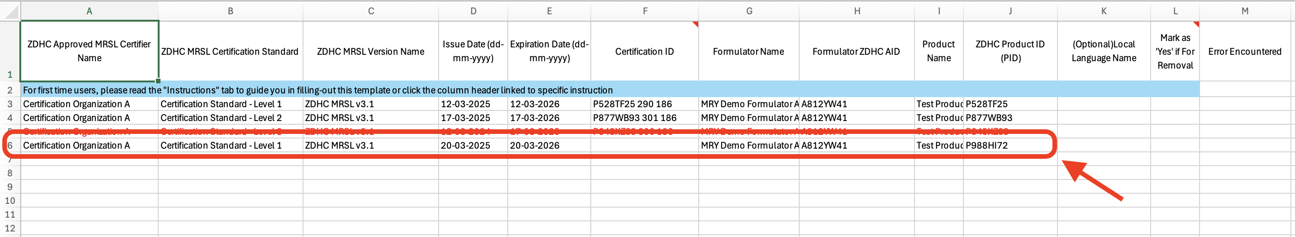
Task: Click 'ZDHC MRSL Certification Standard' header cell
Action: [x=230, y=51]
